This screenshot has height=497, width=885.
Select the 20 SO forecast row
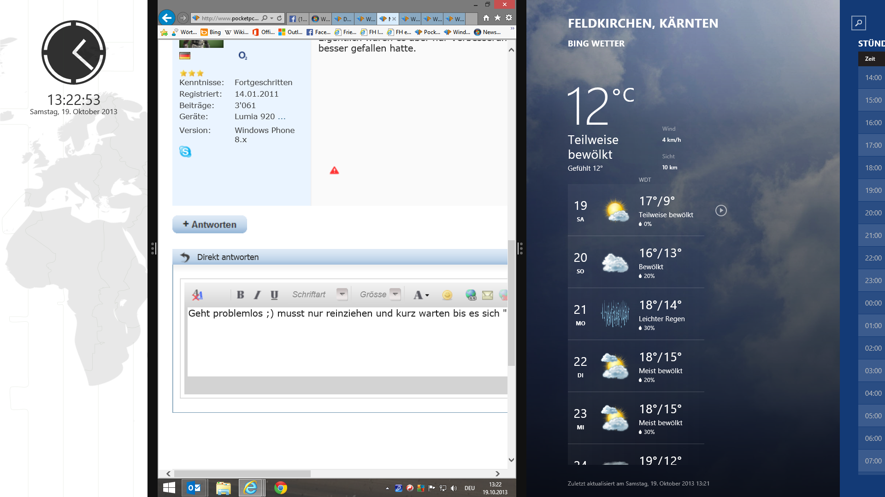[636, 262]
